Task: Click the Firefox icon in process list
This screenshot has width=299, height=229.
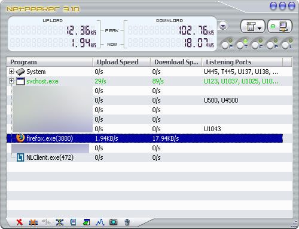Action: (20, 138)
